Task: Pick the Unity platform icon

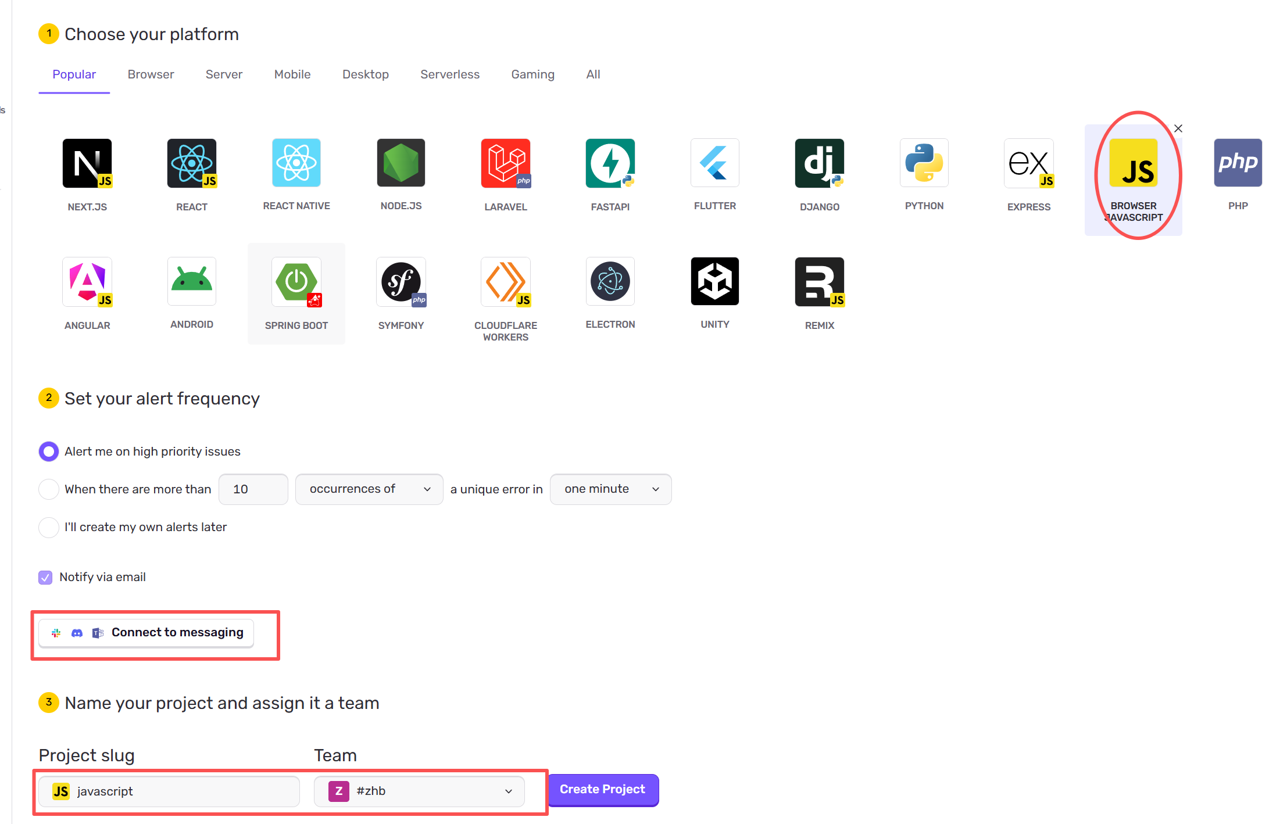Action: click(714, 282)
